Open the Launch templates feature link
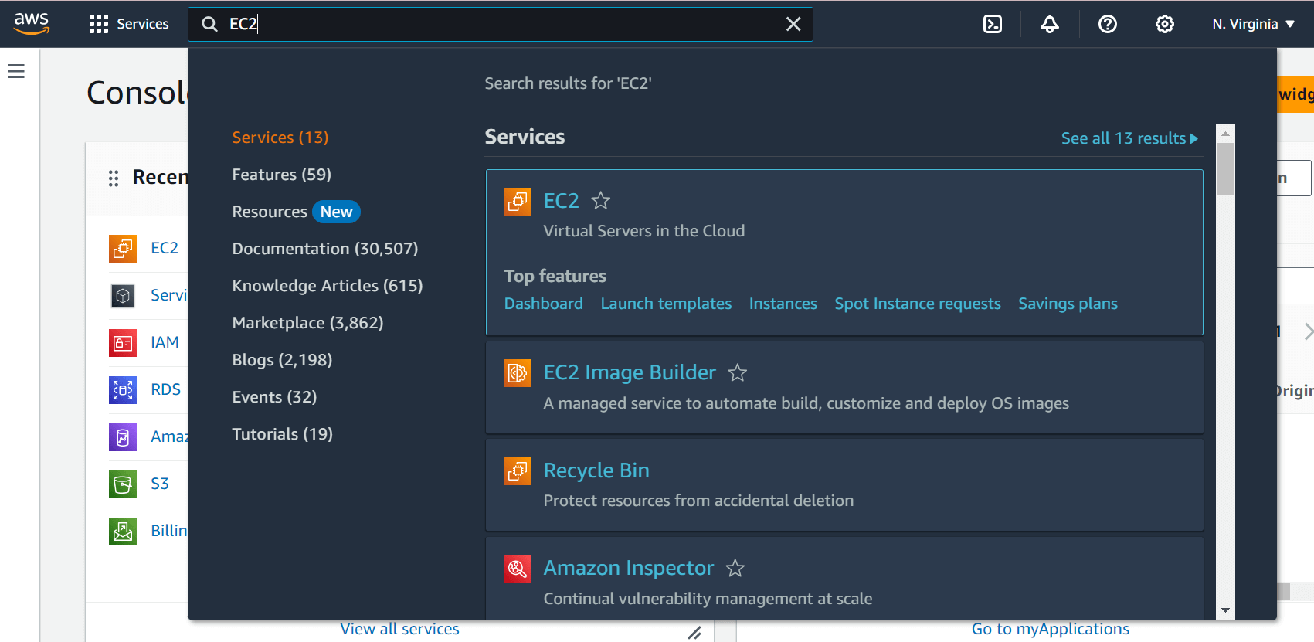1314x642 pixels. [x=666, y=304]
